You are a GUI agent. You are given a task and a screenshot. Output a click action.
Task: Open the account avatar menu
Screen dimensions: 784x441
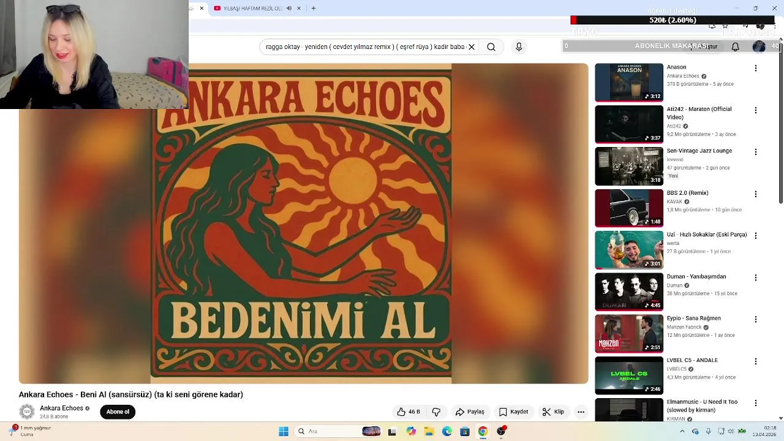point(759,47)
